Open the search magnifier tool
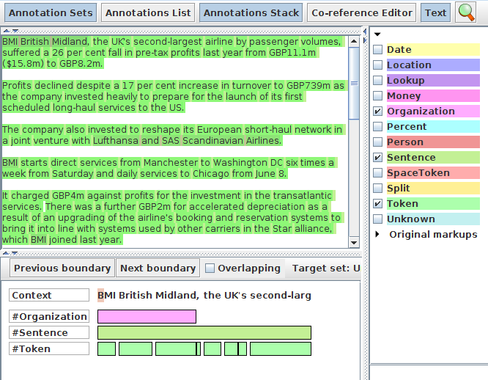 click(466, 12)
